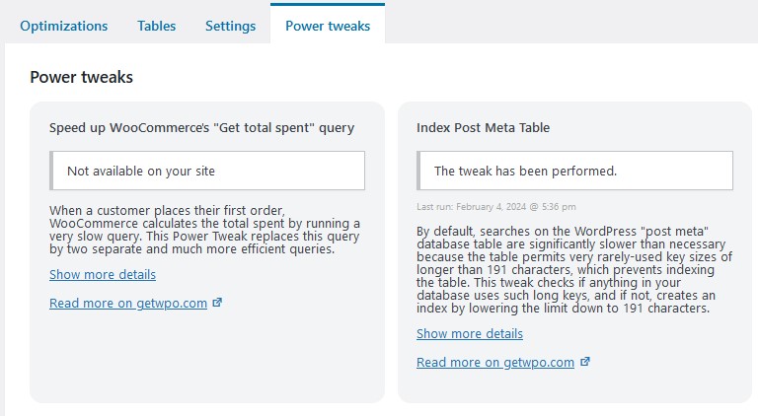Open the Tables tab
Viewport: 758px width, 416px height.
[x=157, y=26]
